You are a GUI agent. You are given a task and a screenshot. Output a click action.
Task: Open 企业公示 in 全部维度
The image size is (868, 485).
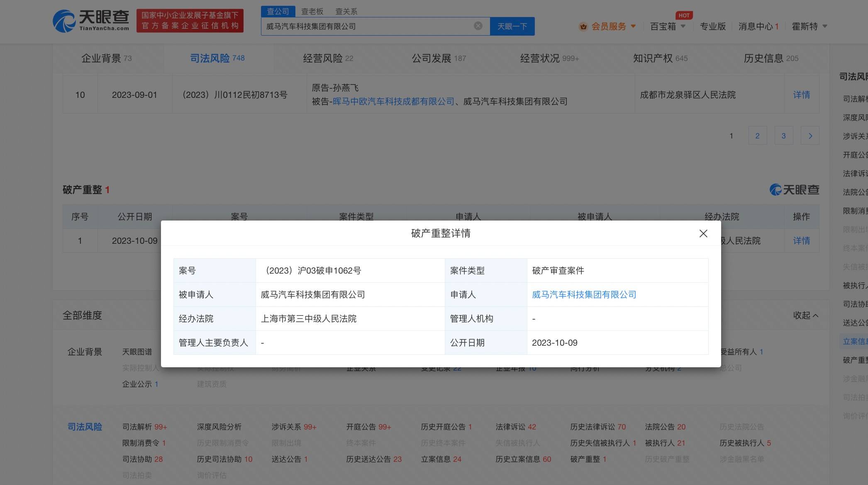pyautogui.click(x=140, y=384)
